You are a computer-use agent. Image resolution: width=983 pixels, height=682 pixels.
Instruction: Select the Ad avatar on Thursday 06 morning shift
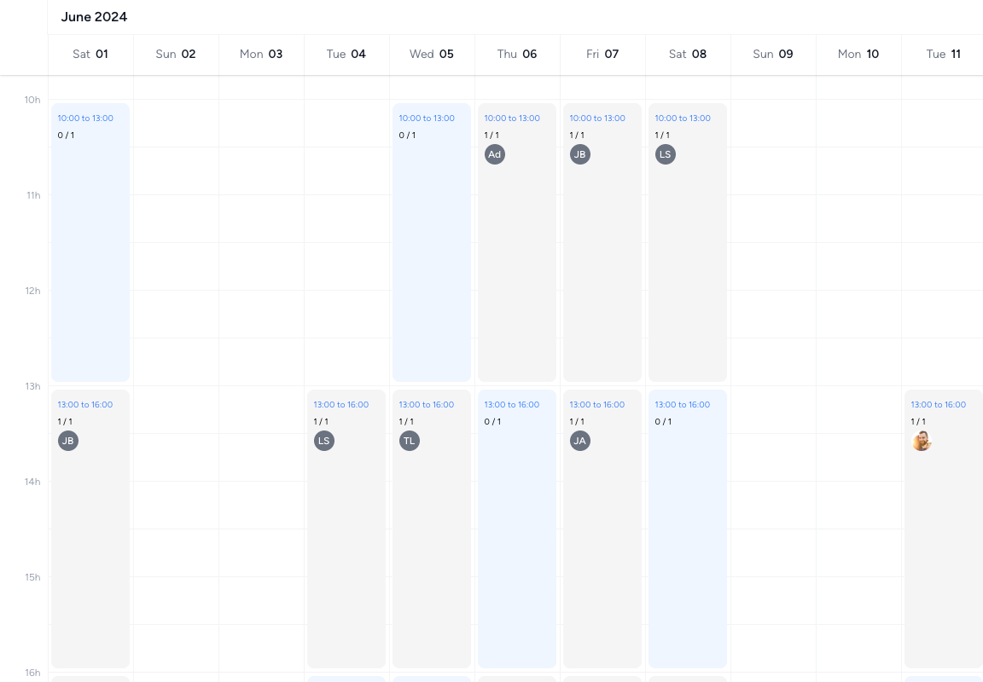[495, 154]
